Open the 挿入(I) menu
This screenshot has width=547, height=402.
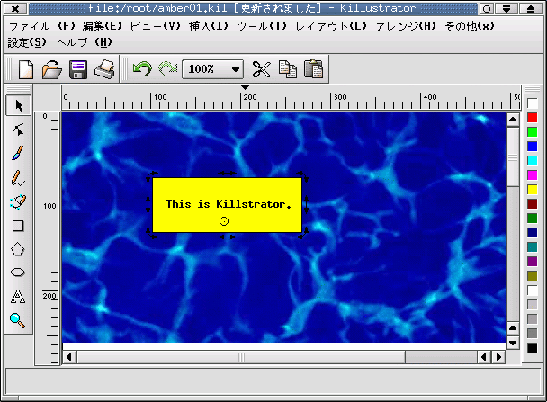pos(209,26)
